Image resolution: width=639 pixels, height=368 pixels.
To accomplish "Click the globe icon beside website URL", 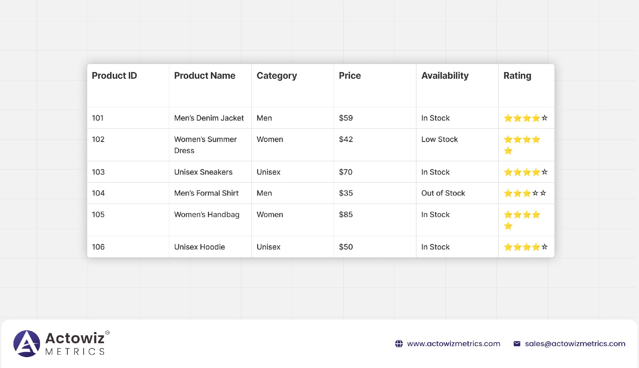I will 399,344.
